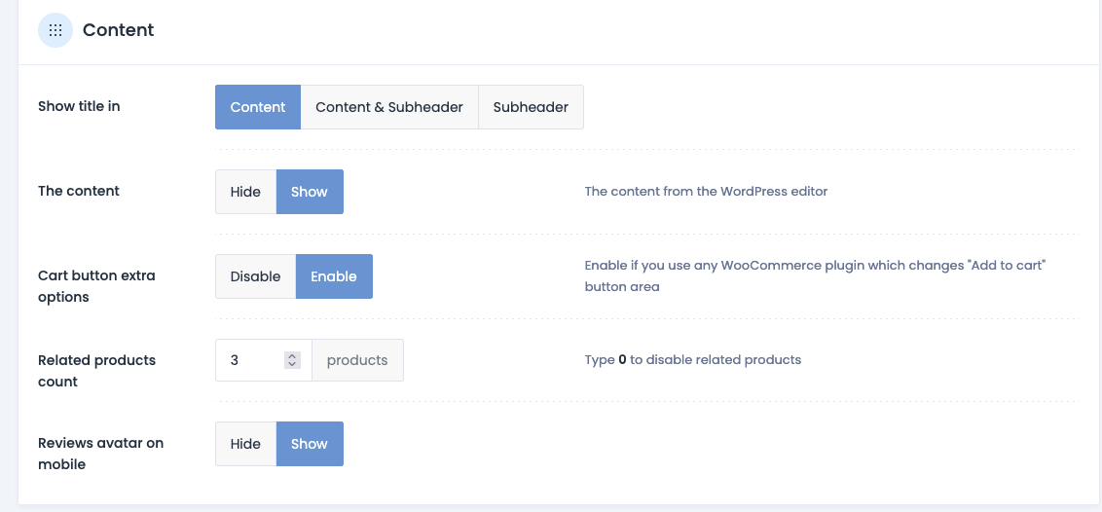Image resolution: width=1102 pixels, height=512 pixels.
Task: Select Subheader for title placement
Action: coord(531,107)
